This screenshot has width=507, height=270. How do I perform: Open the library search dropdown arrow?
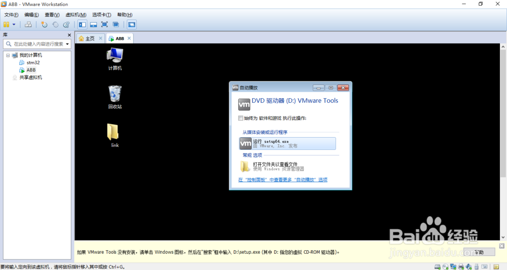[67, 44]
